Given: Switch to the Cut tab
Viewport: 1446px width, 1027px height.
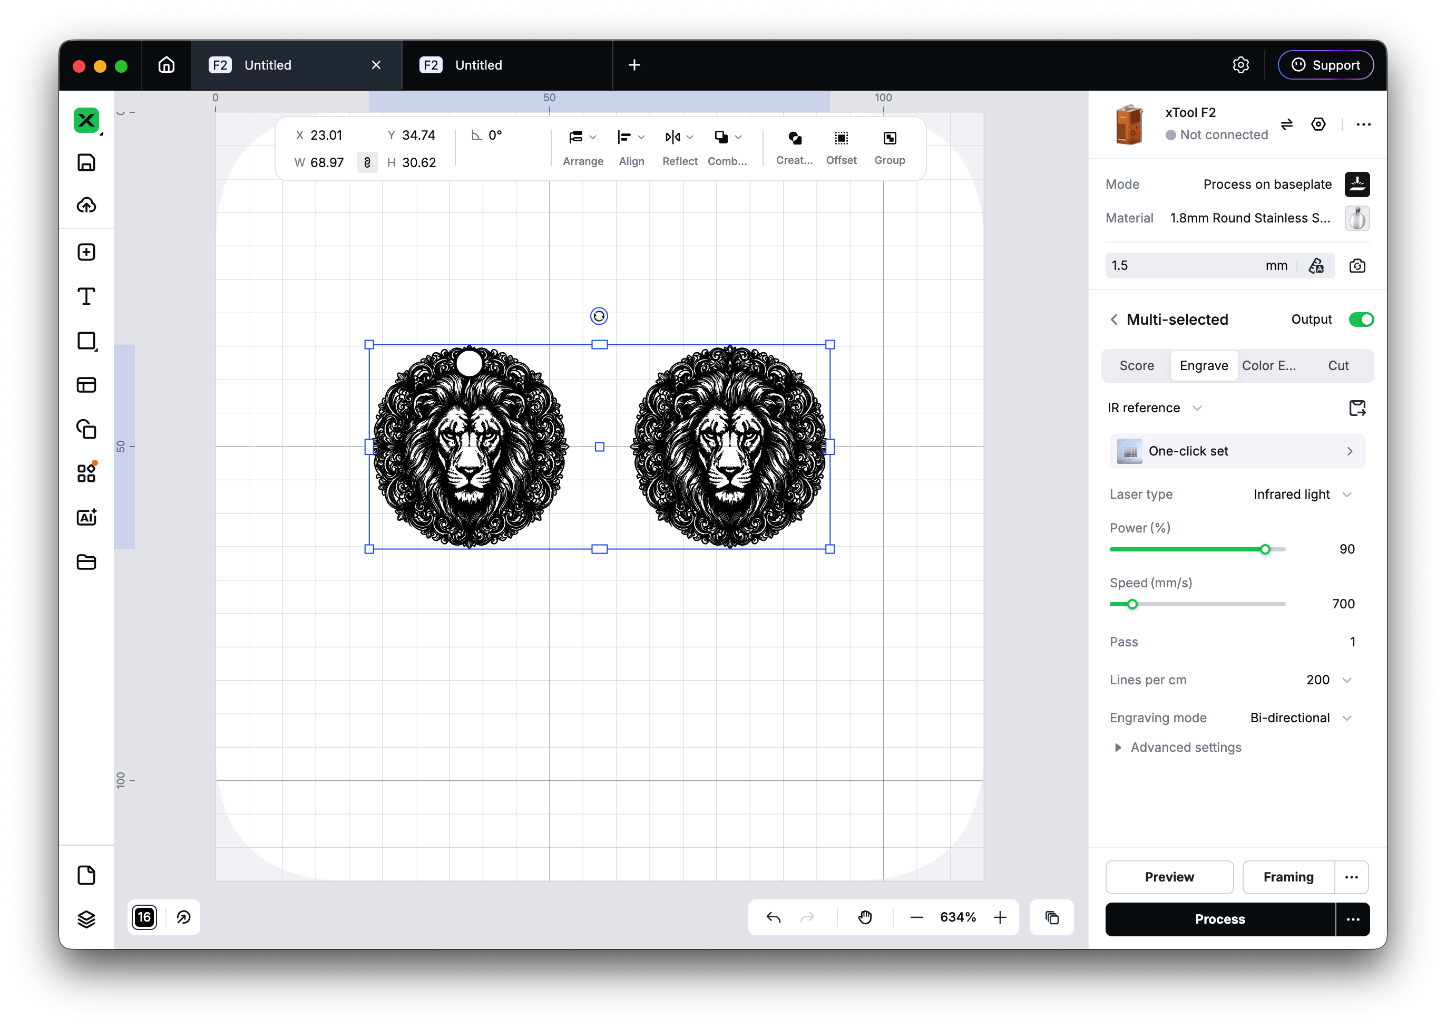Looking at the screenshot, I should pyautogui.click(x=1338, y=366).
